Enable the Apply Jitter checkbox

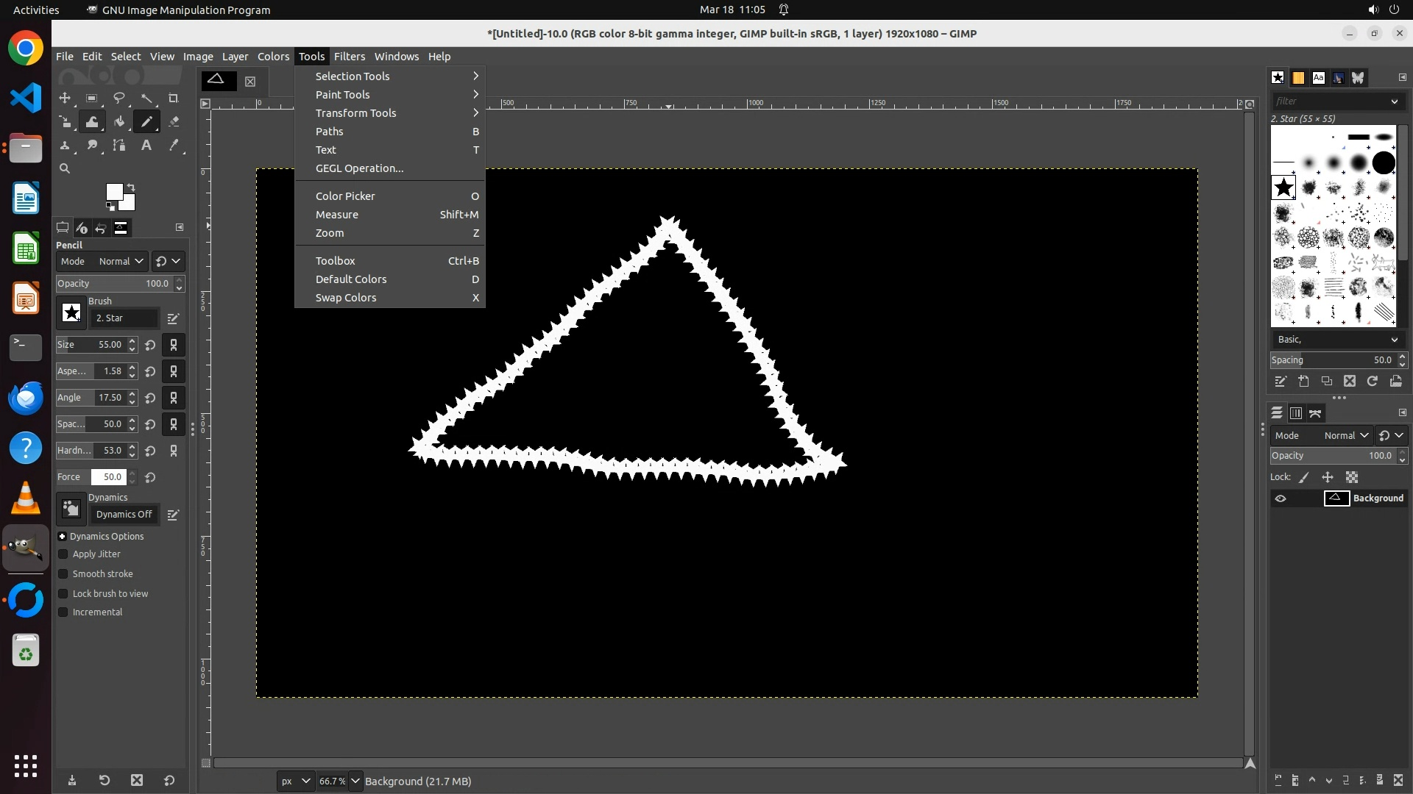coord(63,554)
